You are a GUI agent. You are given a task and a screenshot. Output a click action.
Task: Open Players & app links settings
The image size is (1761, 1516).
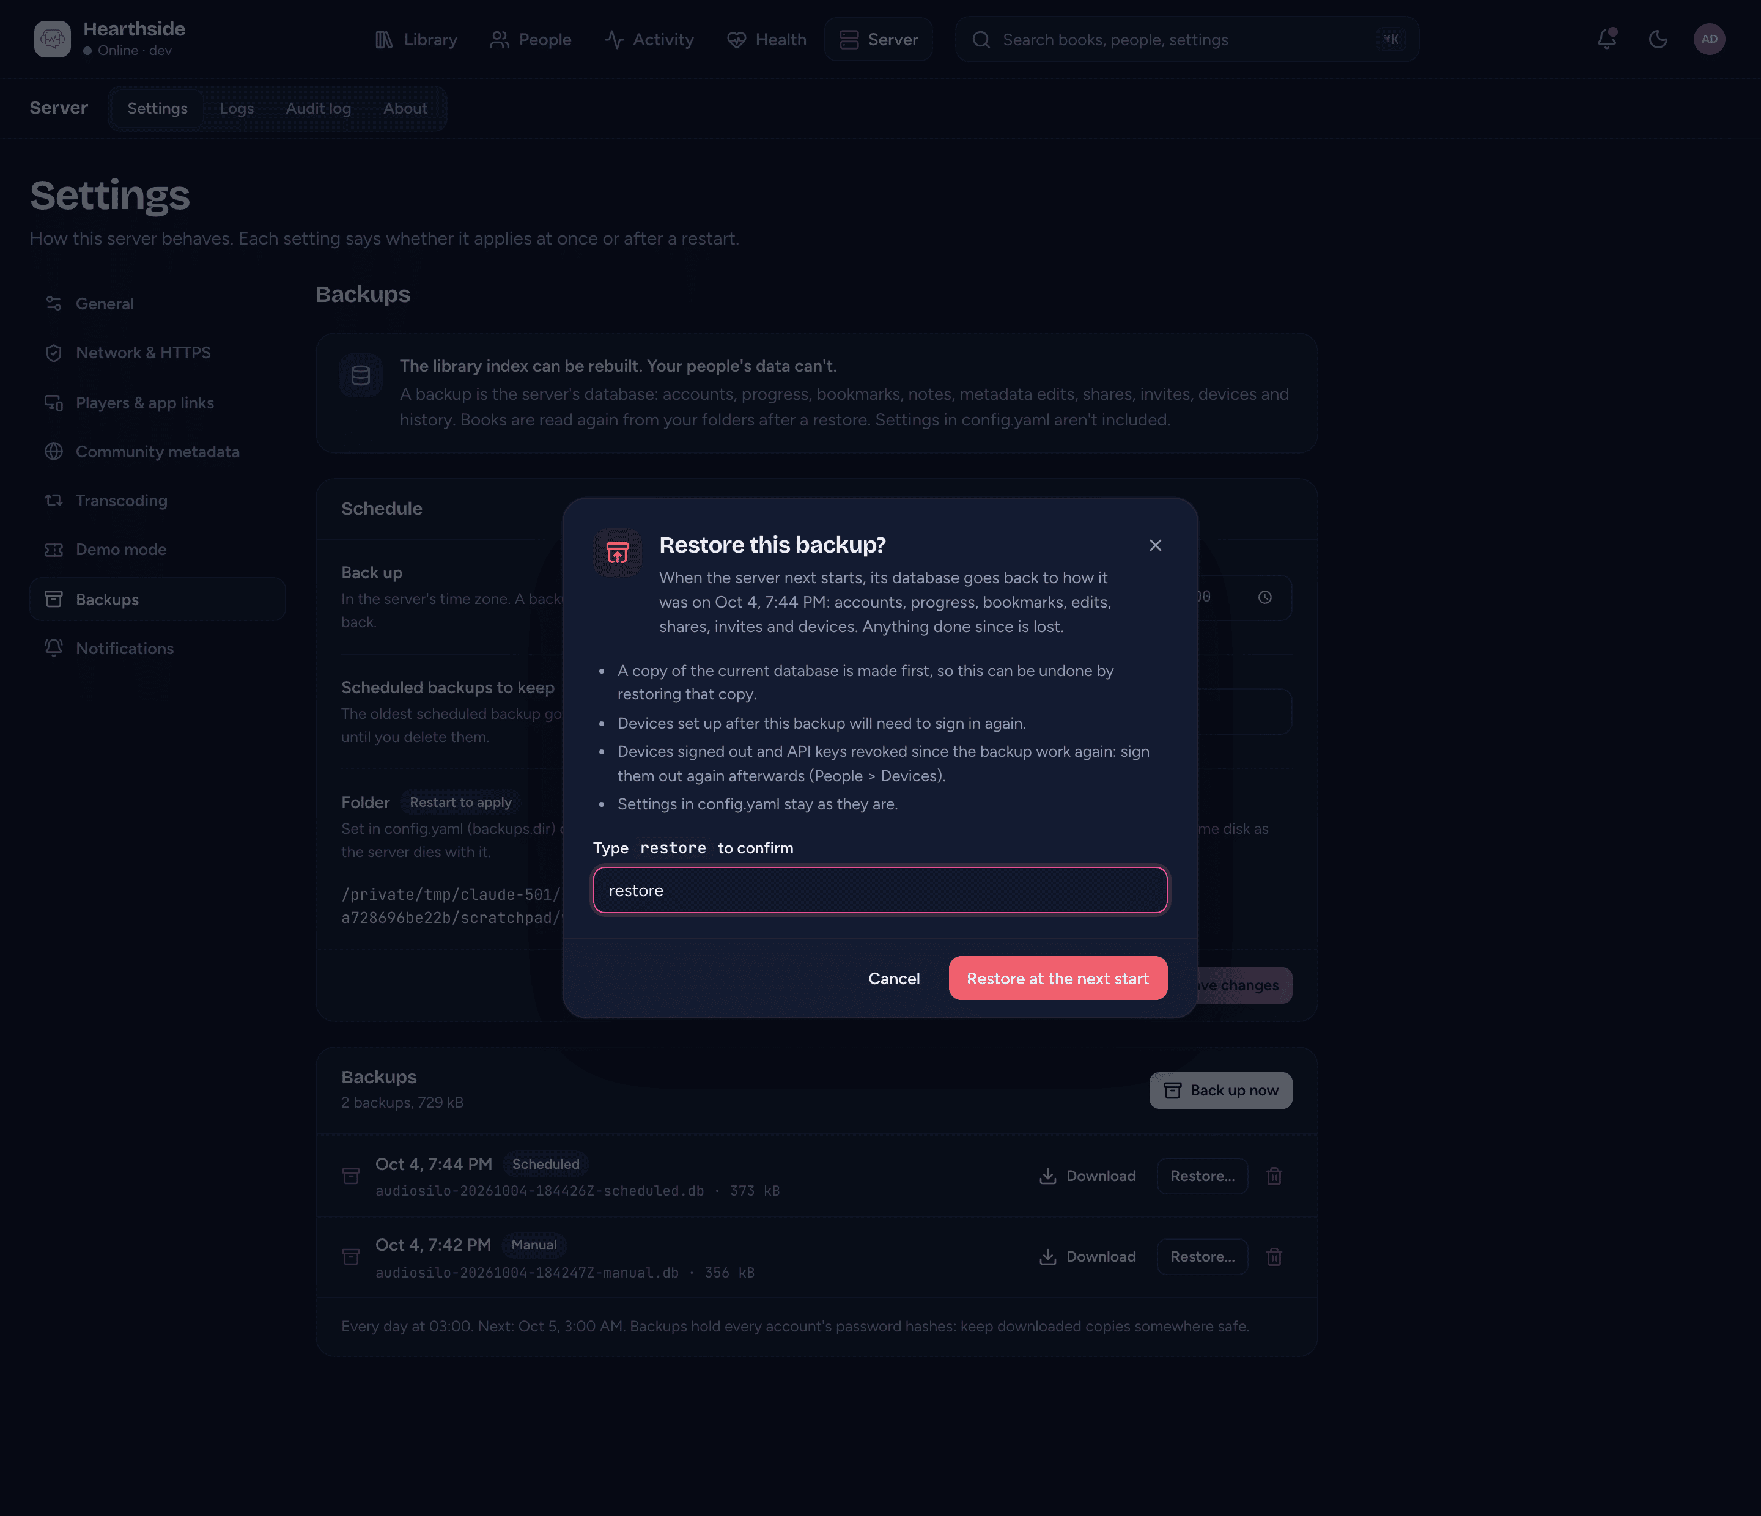coord(157,403)
